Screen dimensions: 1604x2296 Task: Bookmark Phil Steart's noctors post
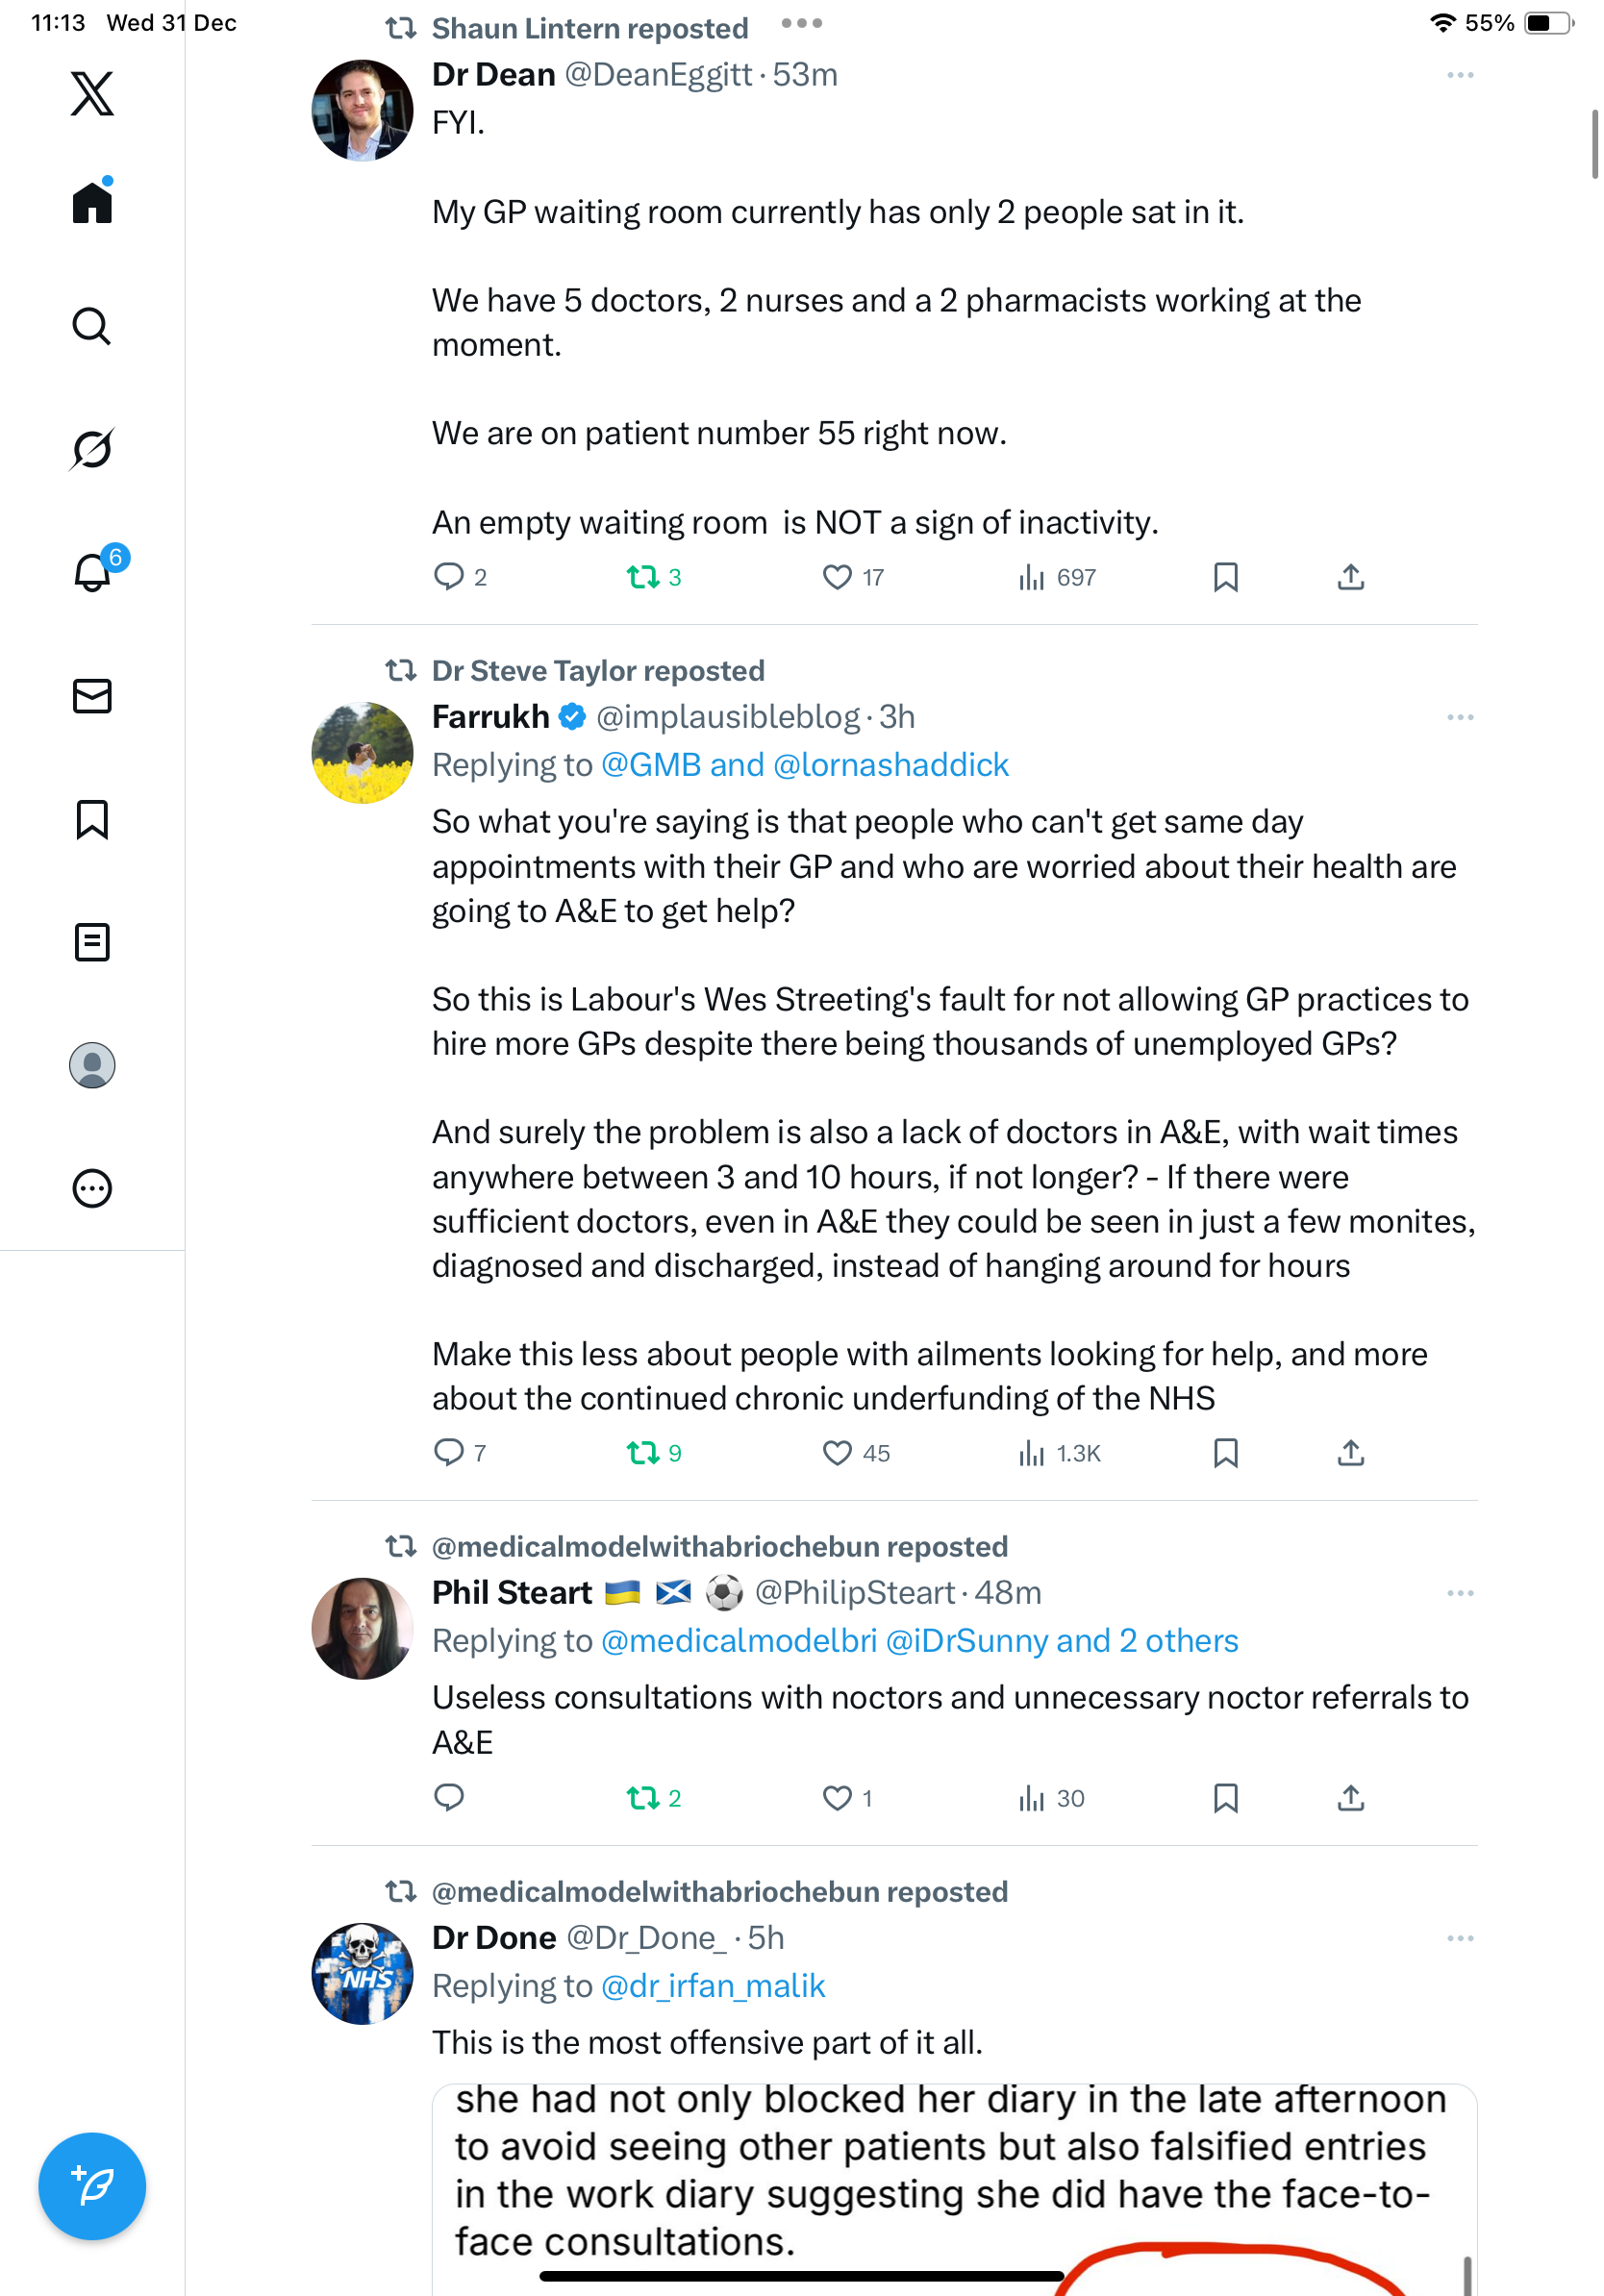click(1225, 1798)
